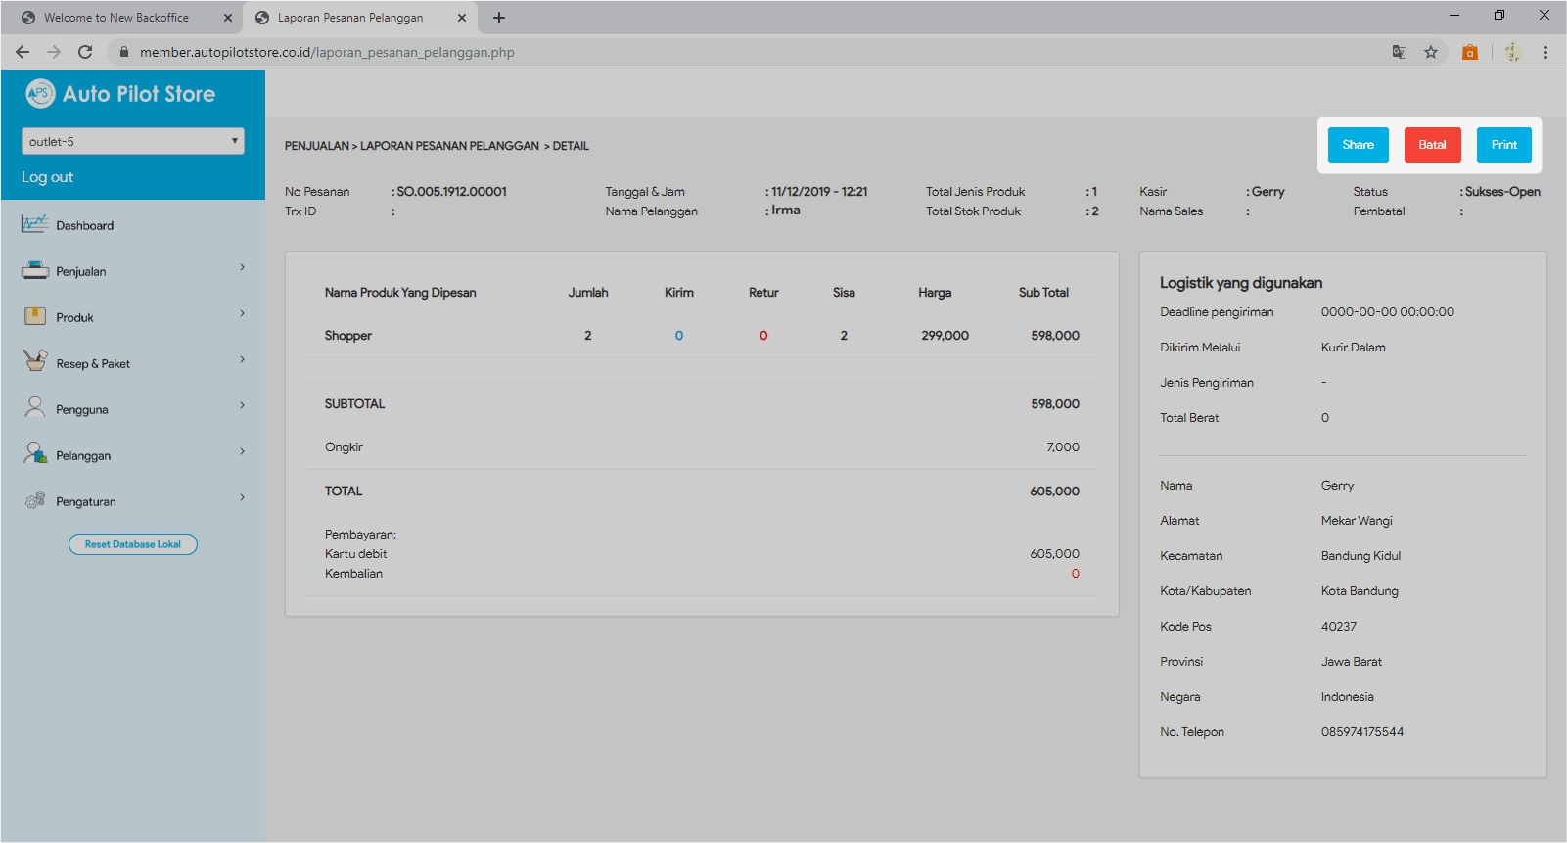Click the Reset Database Lokal button
This screenshot has height=843, width=1567.
pos(133,544)
